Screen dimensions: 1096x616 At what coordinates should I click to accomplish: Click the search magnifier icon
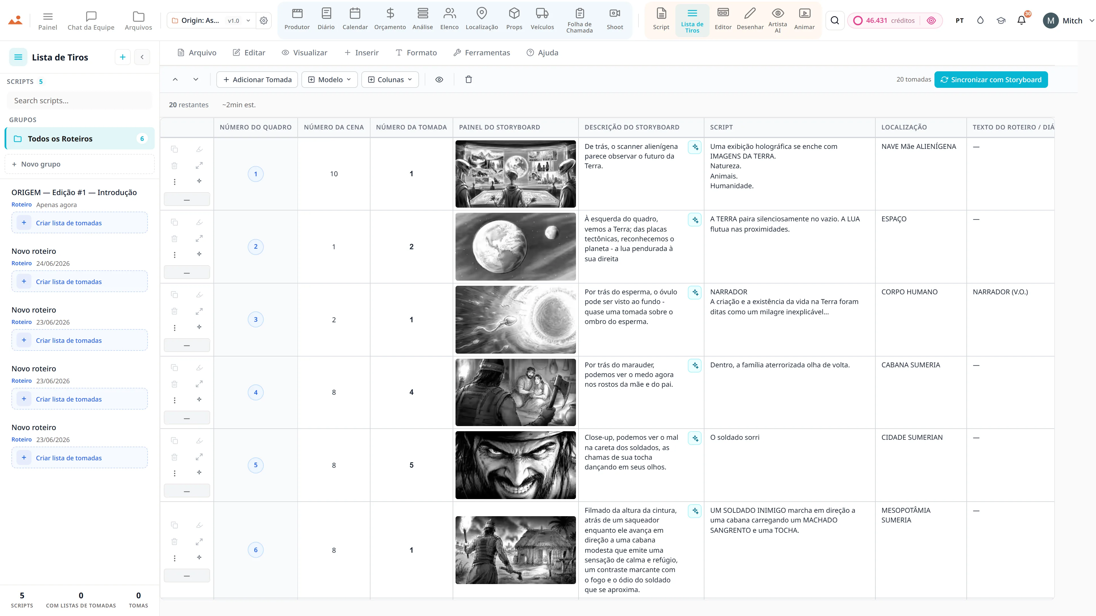[x=835, y=21]
